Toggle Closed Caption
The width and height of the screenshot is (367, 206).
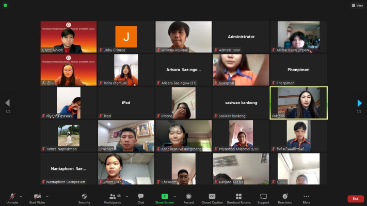(x=212, y=198)
